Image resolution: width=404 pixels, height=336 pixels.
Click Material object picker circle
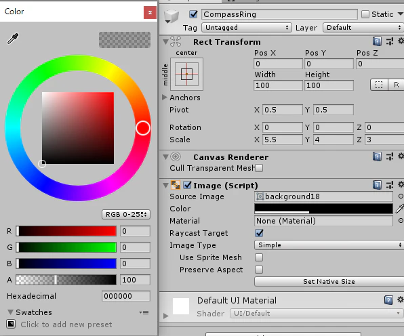(401, 221)
